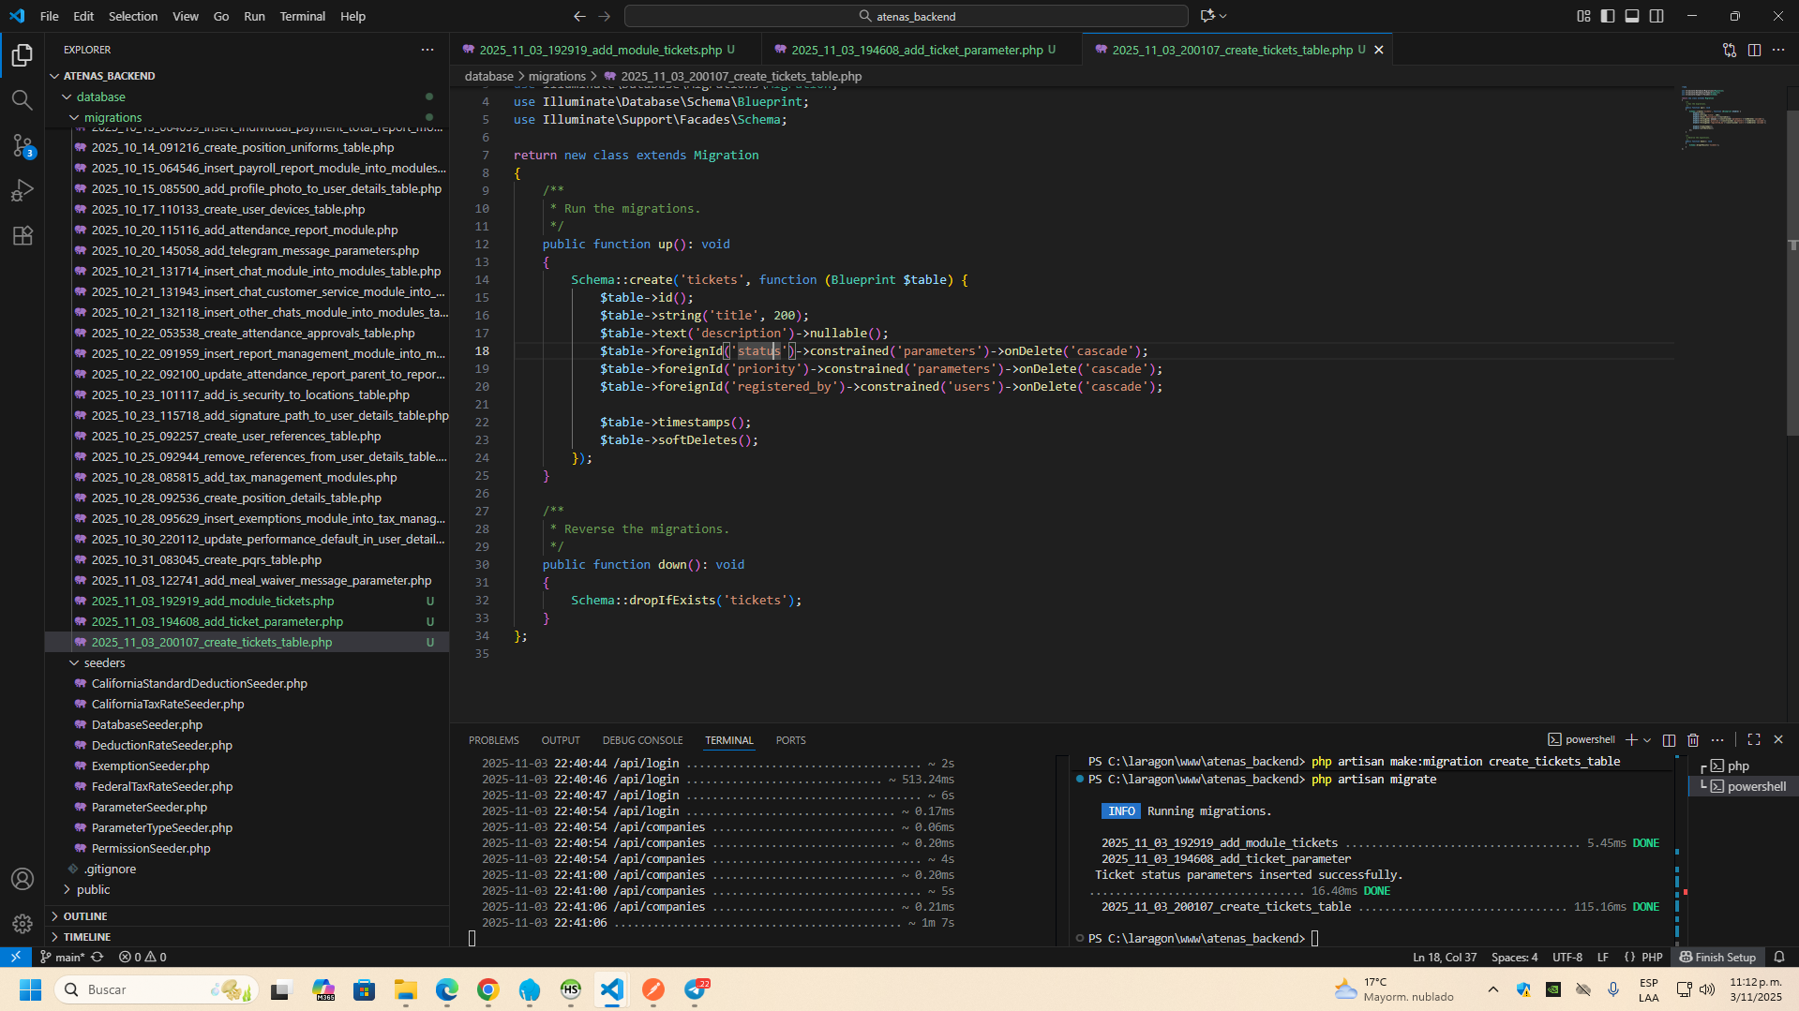Viewport: 1799px width, 1011px height.
Task: Open ParameterSeeder.php in the explorer
Action: 149,807
